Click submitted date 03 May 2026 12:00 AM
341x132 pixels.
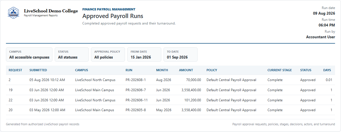pyautogui.click(x=47, y=110)
